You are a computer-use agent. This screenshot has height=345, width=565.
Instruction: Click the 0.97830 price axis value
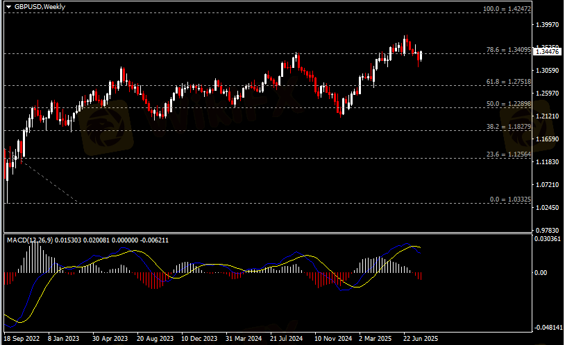[548, 230]
